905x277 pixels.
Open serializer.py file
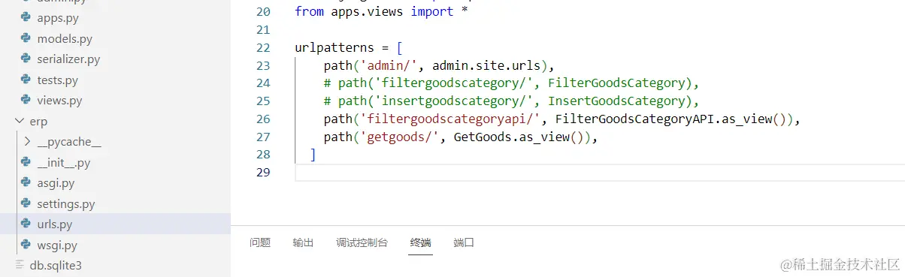pyautogui.click(x=68, y=59)
